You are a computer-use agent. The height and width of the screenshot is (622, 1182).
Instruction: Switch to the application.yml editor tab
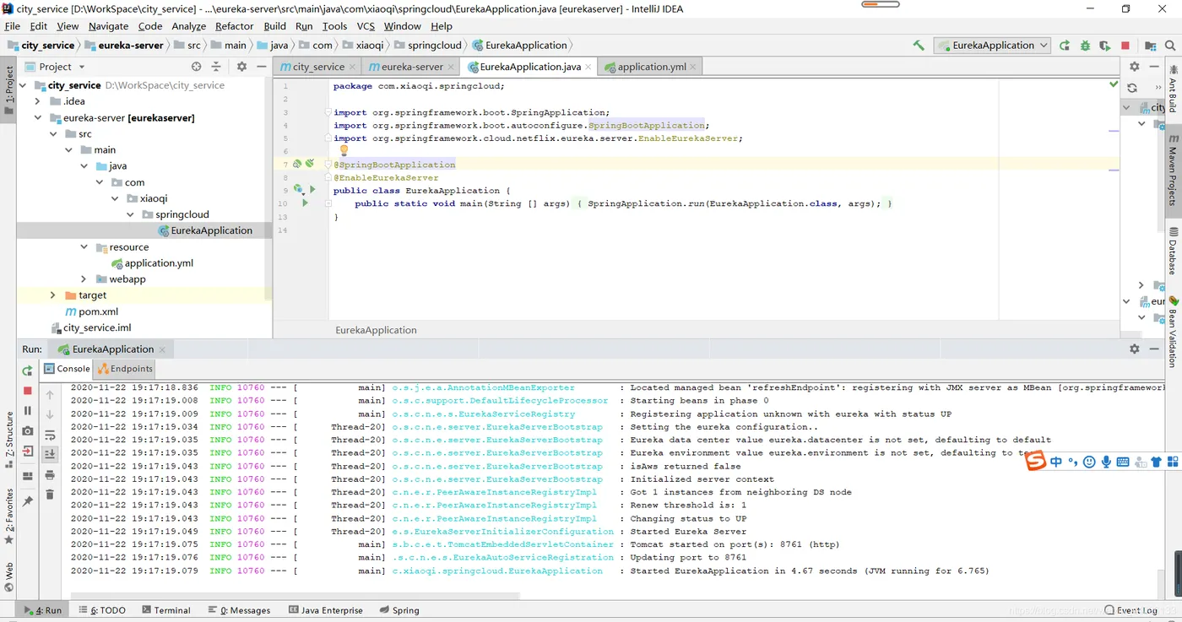[x=652, y=67]
